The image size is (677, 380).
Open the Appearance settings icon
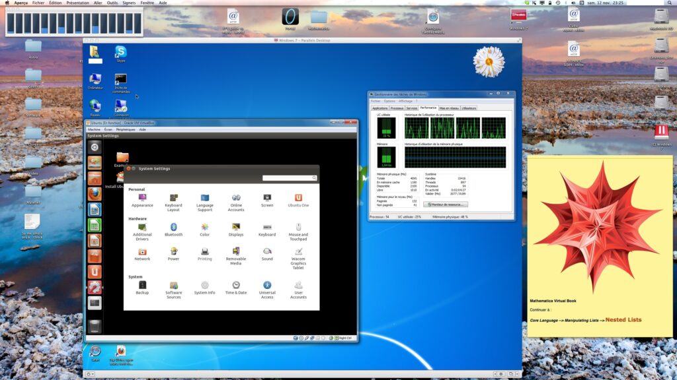pyautogui.click(x=142, y=198)
